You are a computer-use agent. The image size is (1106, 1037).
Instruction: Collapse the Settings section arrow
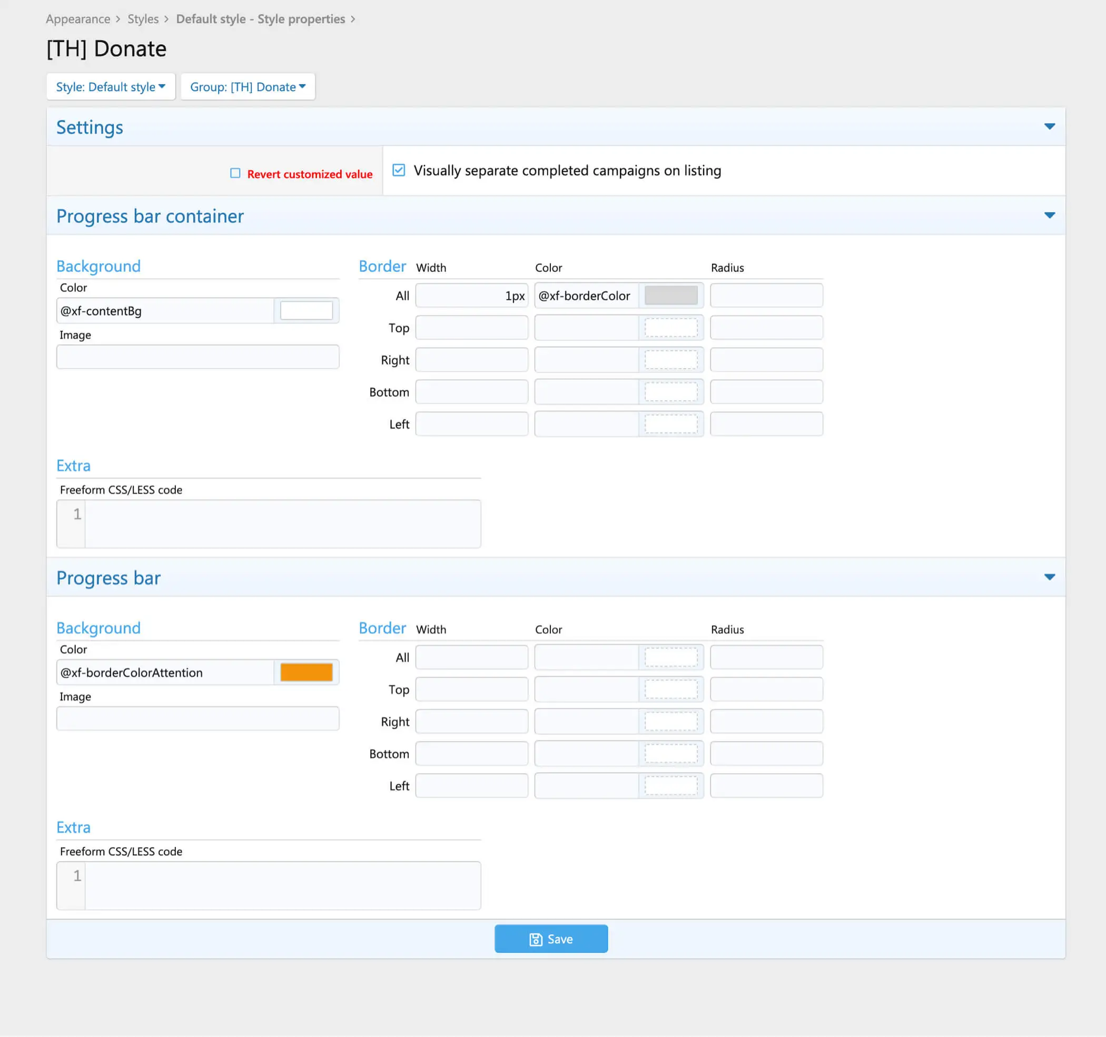pos(1049,127)
